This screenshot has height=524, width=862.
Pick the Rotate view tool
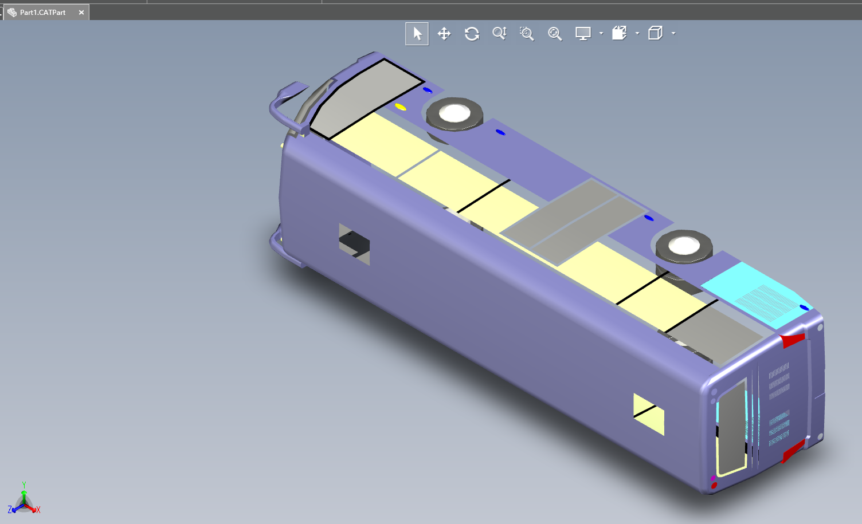tap(472, 34)
